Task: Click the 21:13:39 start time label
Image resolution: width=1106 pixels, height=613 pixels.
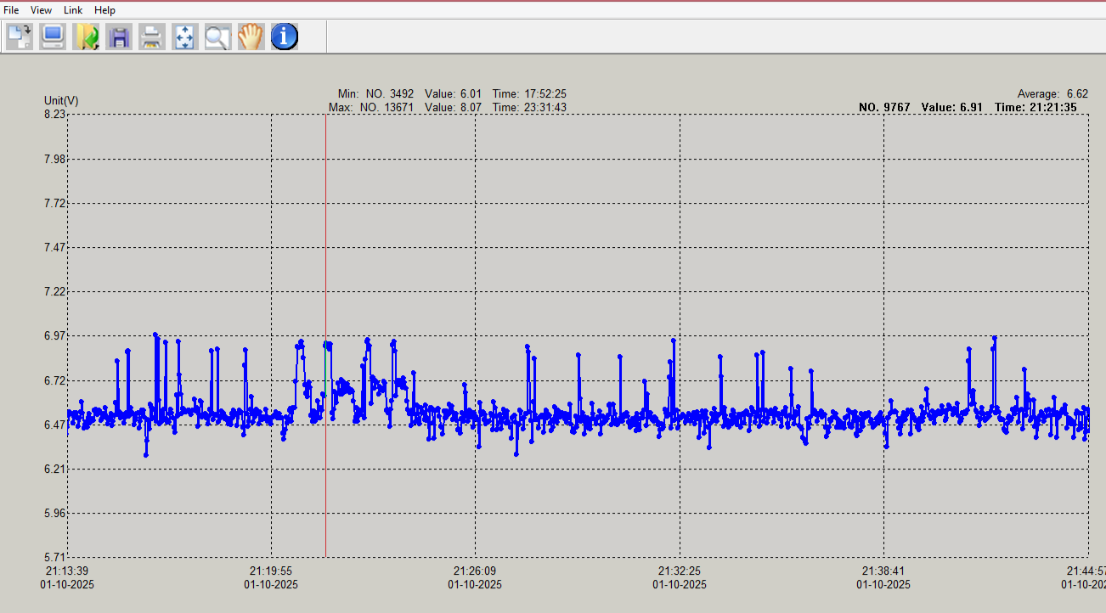Action: (x=67, y=571)
